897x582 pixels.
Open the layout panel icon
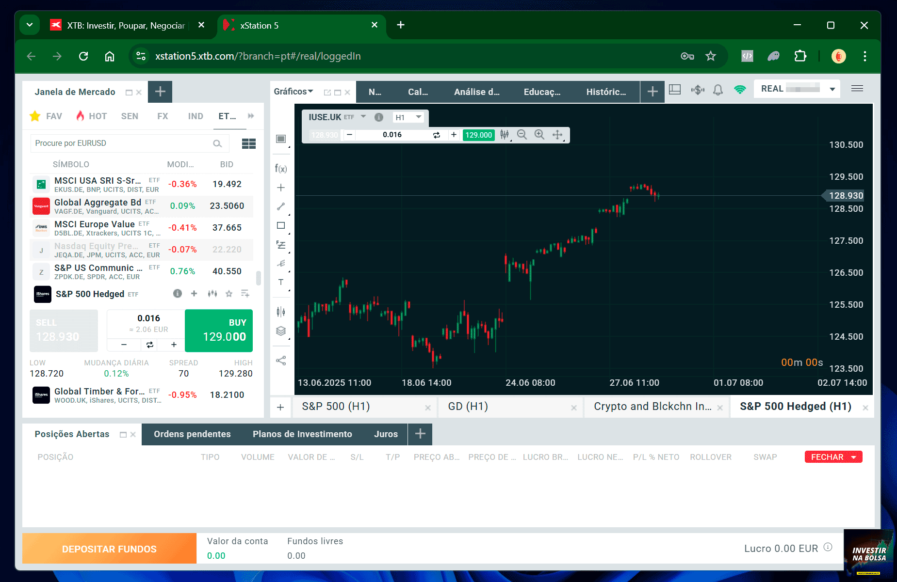pyautogui.click(x=675, y=90)
